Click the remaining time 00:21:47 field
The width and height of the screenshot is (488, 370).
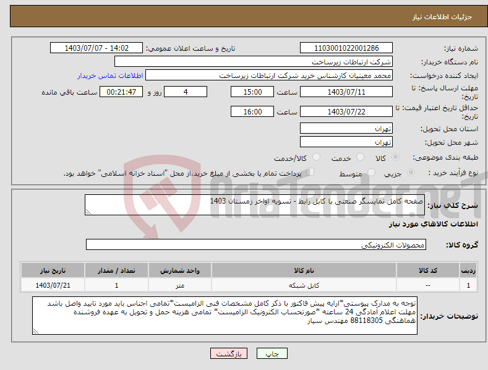tap(121, 92)
